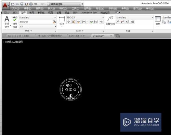Open the 帮助(H) menu
The width and height of the screenshot is (171, 135).
150,9
